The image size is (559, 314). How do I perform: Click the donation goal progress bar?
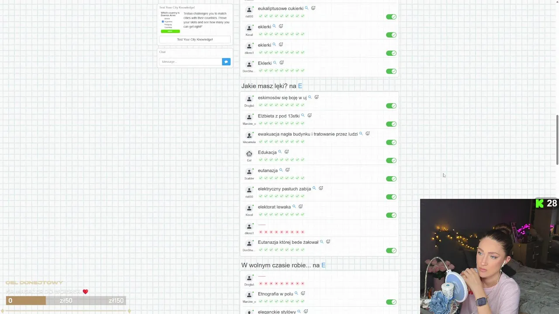66,300
